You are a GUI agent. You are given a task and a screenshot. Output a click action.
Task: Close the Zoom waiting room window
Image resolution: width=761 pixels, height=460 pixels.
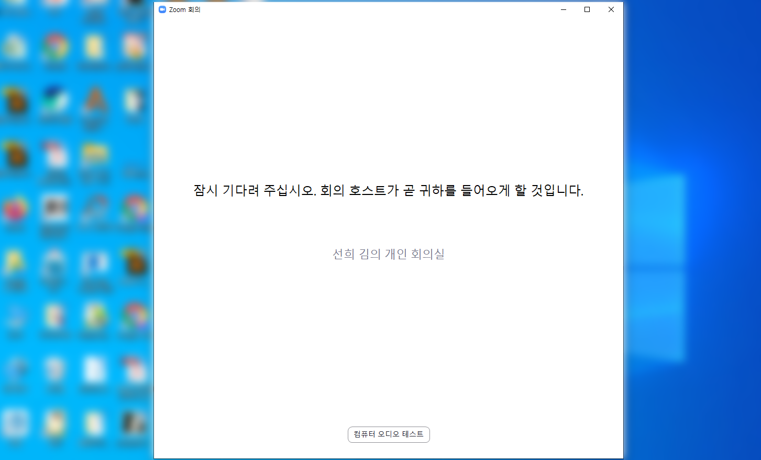point(611,9)
